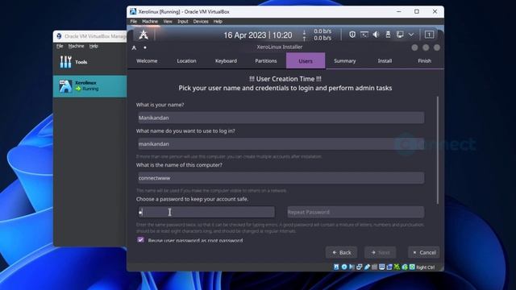Click the date and time clock widget
The height and width of the screenshot is (290, 516).
pos(258,35)
